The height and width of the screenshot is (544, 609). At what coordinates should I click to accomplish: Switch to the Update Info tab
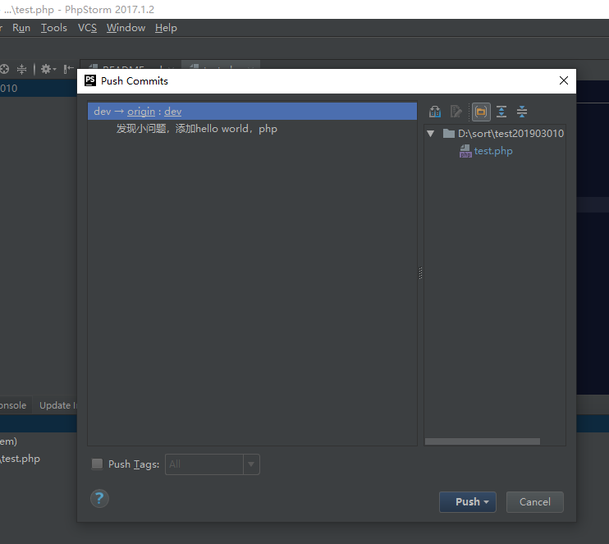coord(57,405)
